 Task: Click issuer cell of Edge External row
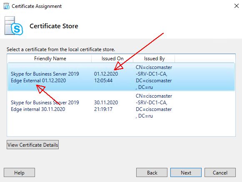click(154, 77)
